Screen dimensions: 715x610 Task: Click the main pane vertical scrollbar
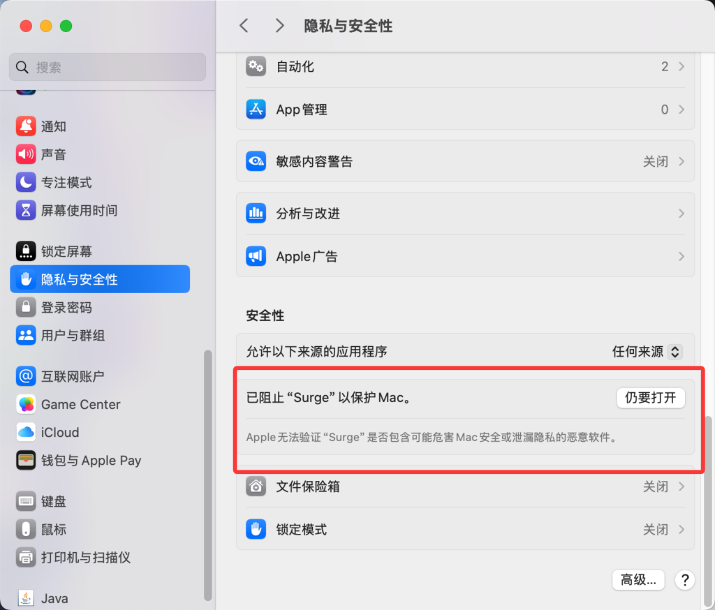coord(709,511)
